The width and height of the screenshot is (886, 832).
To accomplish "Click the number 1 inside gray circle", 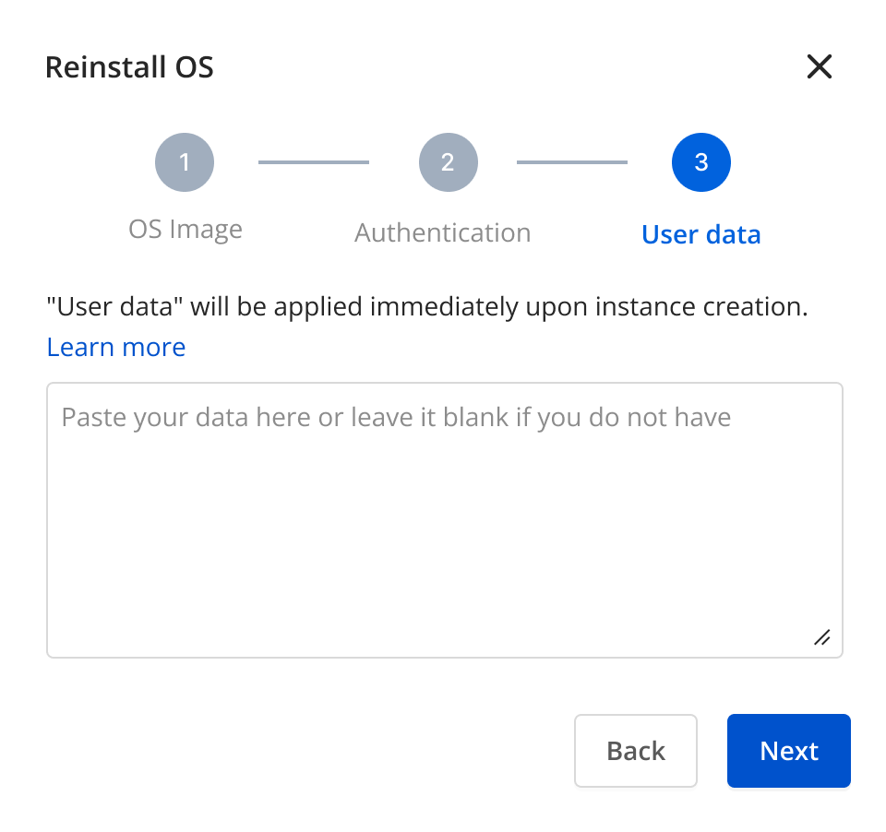I will [185, 162].
